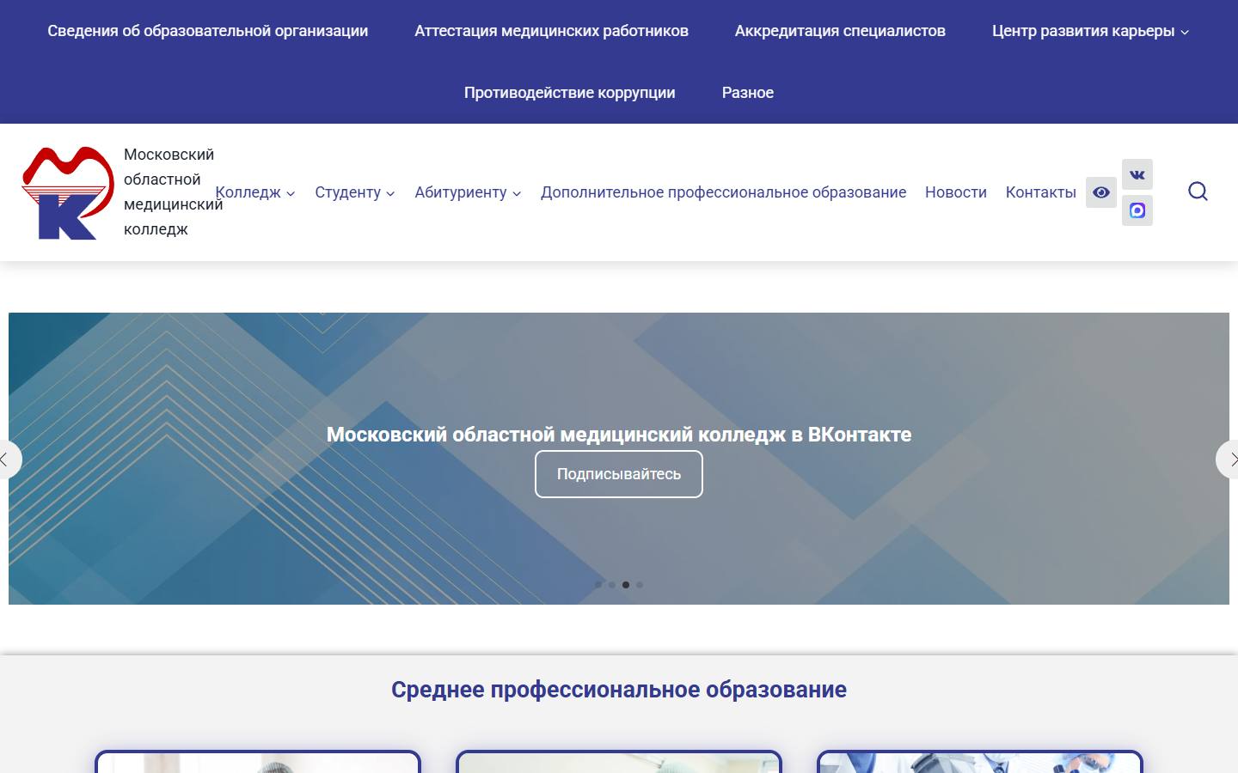
Task: Expand the Колледж dropdown menu
Action: tap(255, 192)
